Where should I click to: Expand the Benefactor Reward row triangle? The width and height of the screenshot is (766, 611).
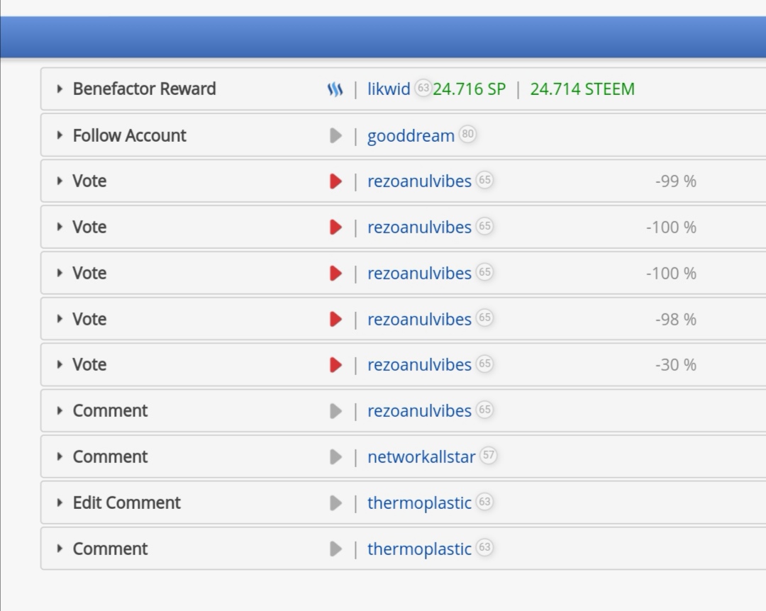click(60, 89)
